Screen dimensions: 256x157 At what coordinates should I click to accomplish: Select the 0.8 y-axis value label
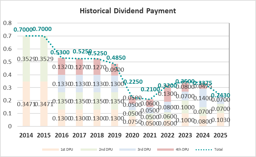click(7, 23)
